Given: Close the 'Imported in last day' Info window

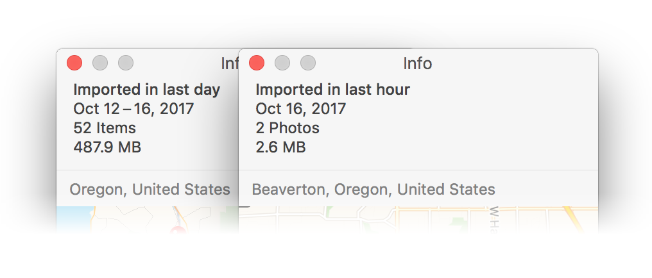Looking at the screenshot, I should coord(74,63).
